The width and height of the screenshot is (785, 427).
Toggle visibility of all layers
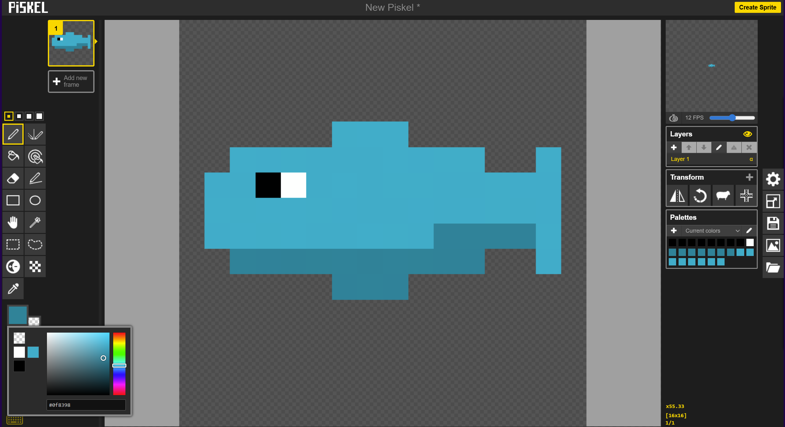[x=748, y=134]
